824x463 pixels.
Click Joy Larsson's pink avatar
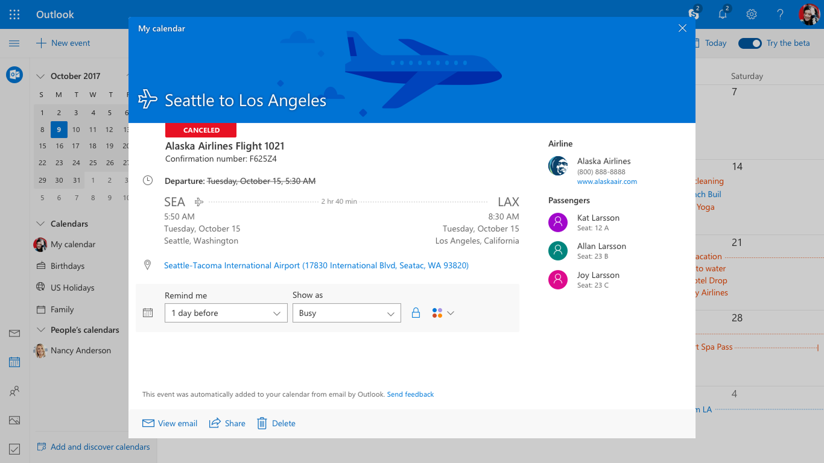point(558,280)
